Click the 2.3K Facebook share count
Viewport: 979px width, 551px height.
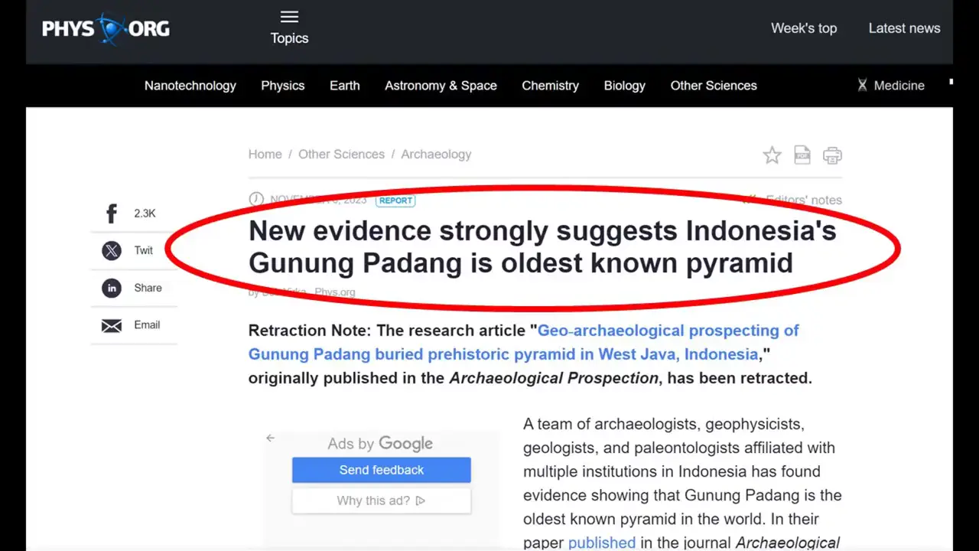pyautogui.click(x=145, y=214)
